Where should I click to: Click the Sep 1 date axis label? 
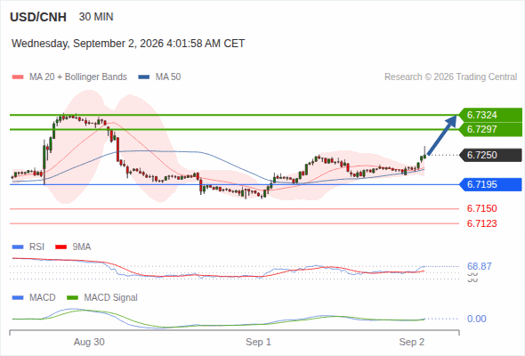[258, 342]
